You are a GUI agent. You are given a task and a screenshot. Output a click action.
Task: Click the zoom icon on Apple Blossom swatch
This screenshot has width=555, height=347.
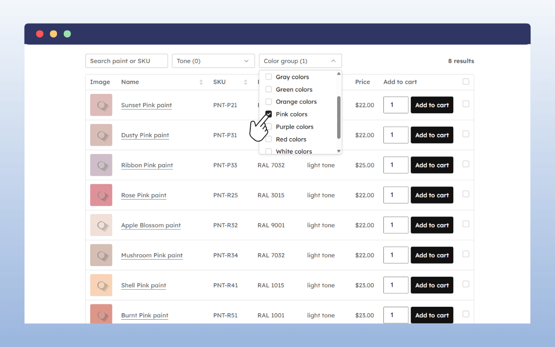(x=101, y=225)
